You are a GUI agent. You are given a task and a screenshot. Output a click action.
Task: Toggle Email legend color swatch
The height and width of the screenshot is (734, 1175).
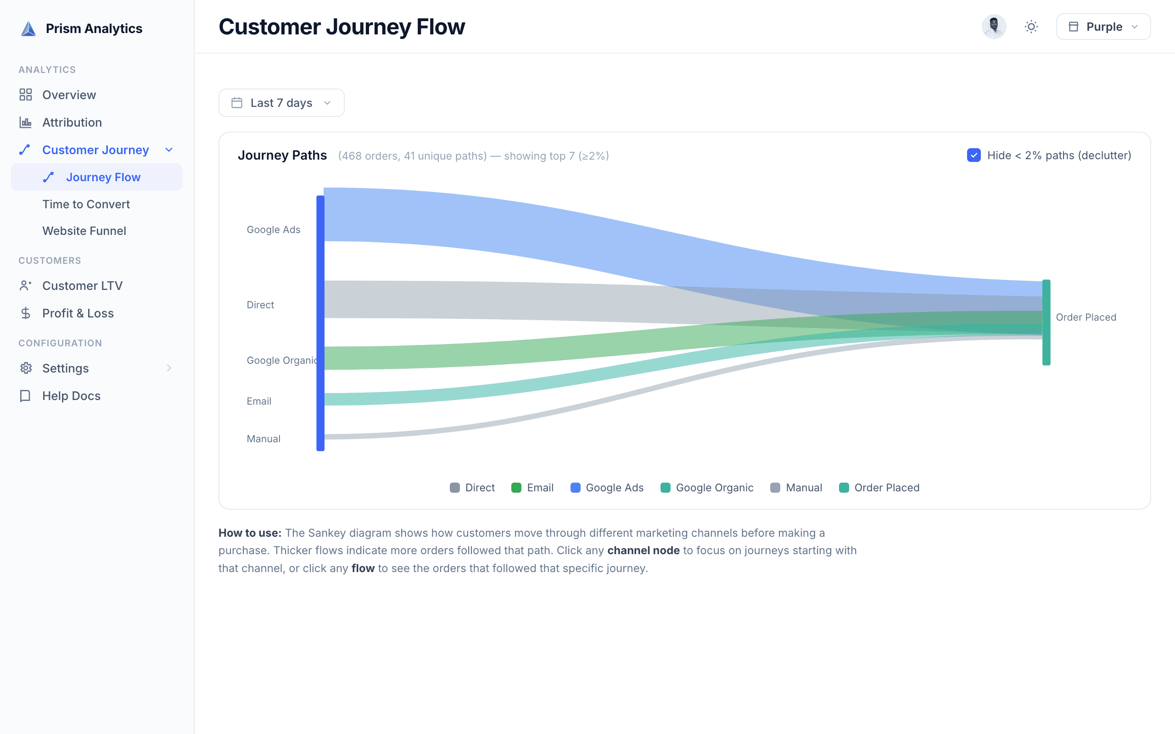click(516, 487)
